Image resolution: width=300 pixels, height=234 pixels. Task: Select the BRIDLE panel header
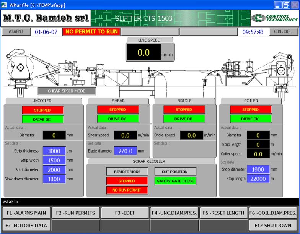point(184,101)
